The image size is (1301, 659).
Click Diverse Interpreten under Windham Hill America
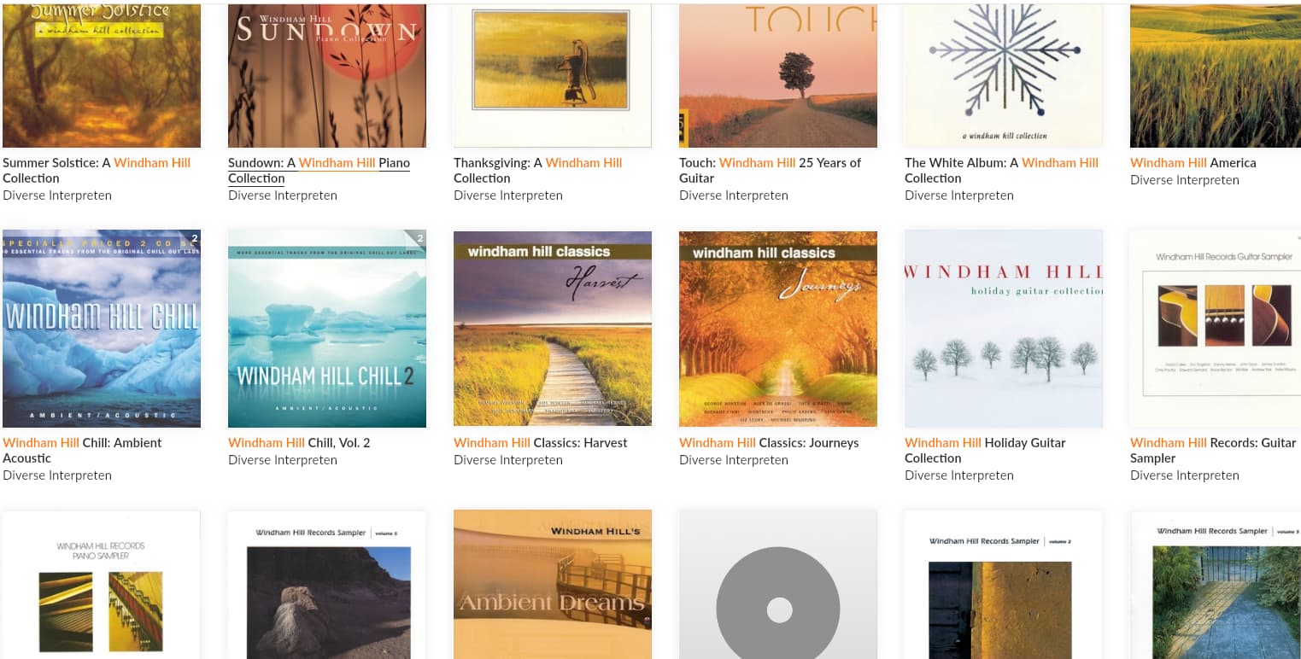(1185, 180)
